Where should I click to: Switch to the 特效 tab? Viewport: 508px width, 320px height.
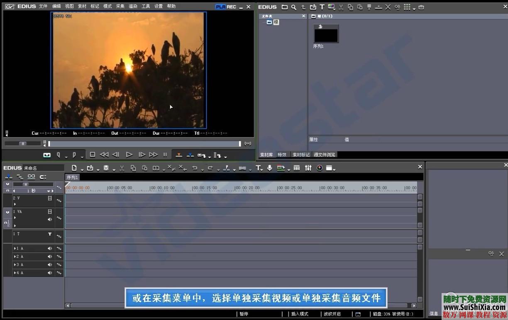(282, 154)
